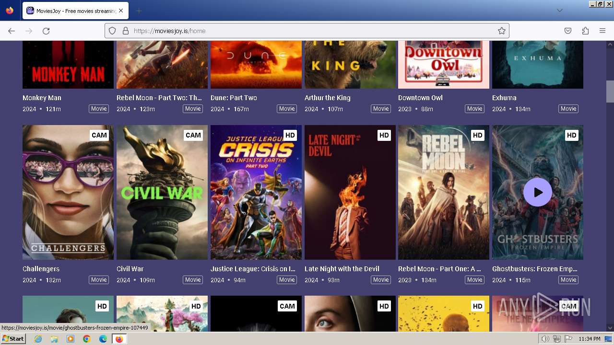Click the page vertical scrollbar thumb
The image size is (614, 345).
click(610, 92)
